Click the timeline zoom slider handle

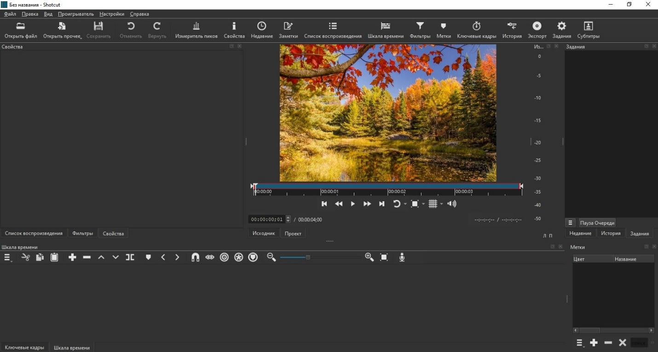[308, 257]
